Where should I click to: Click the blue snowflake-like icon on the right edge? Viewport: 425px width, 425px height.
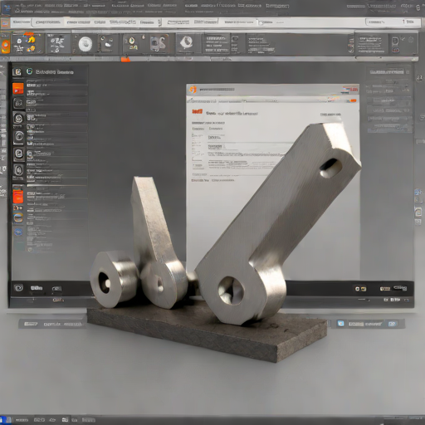pyautogui.click(x=418, y=192)
